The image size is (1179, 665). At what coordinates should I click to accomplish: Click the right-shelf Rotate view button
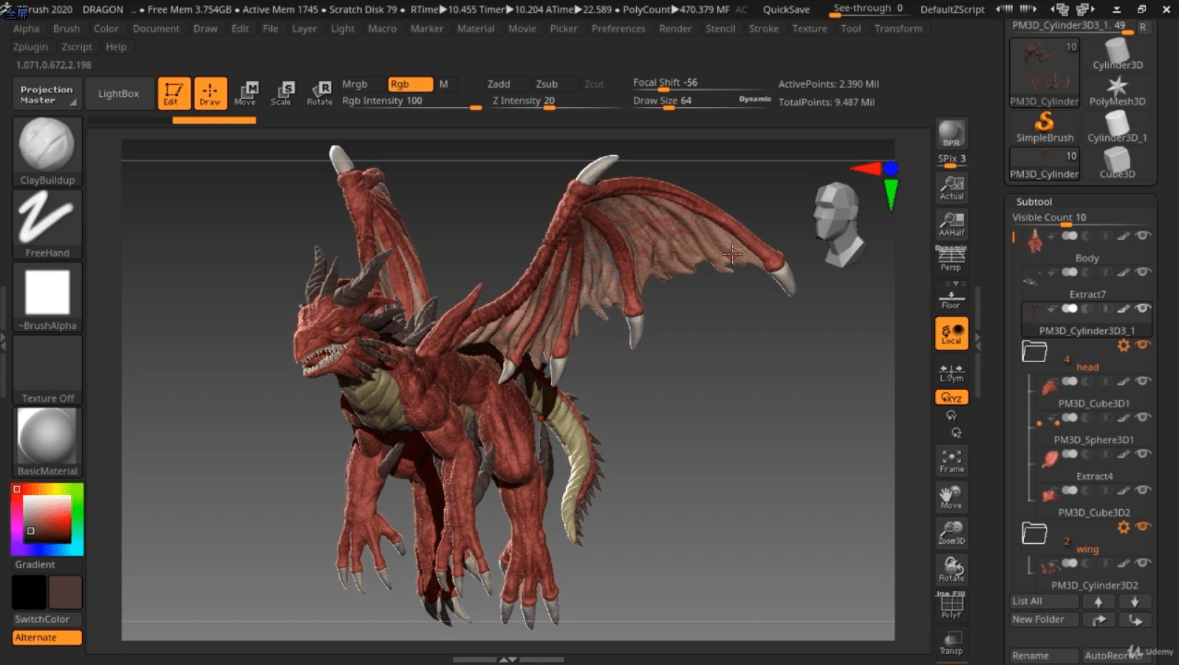pos(951,569)
